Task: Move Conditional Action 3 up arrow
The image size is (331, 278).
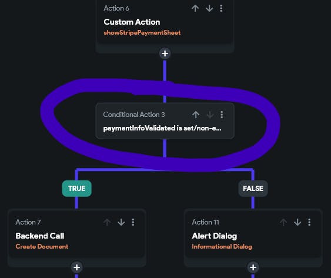Action: (196, 115)
